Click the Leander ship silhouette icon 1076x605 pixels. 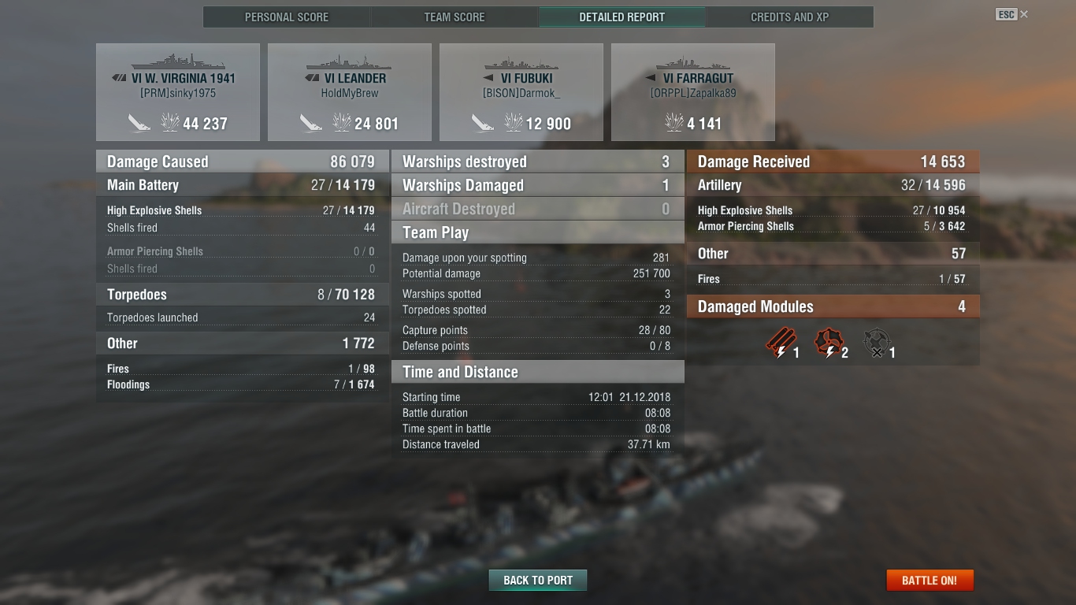[349, 63]
